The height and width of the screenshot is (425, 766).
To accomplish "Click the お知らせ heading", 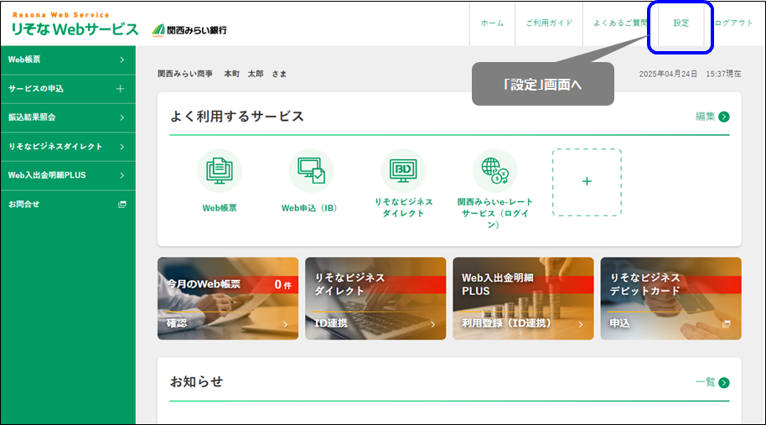I will [196, 381].
